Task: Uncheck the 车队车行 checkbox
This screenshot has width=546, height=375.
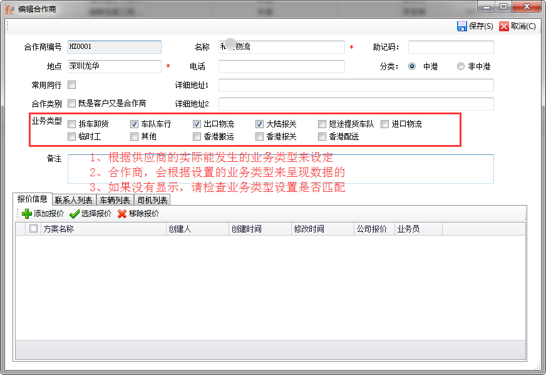Action: (134, 124)
